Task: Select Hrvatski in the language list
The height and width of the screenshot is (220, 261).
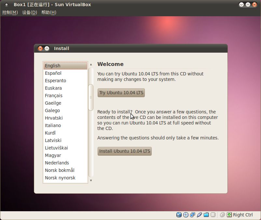Action: (x=65, y=118)
